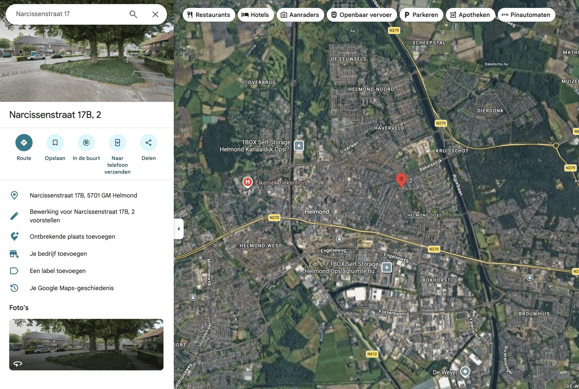Click the HAVERVELD neighborhood label
This screenshot has height=389, width=579.
pos(389,128)
